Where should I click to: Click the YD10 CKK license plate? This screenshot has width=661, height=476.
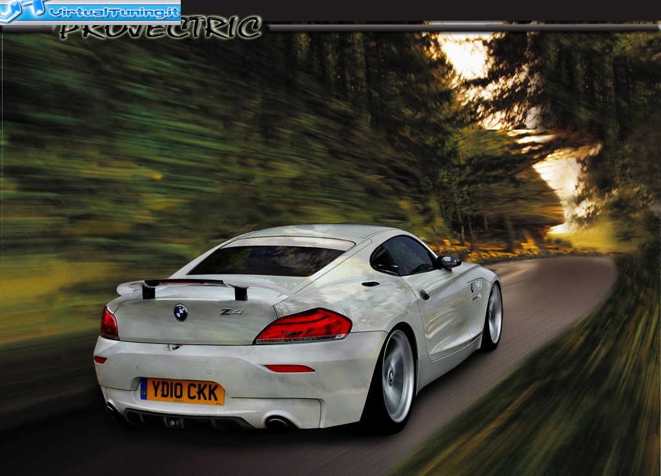[x=182, y=392]
